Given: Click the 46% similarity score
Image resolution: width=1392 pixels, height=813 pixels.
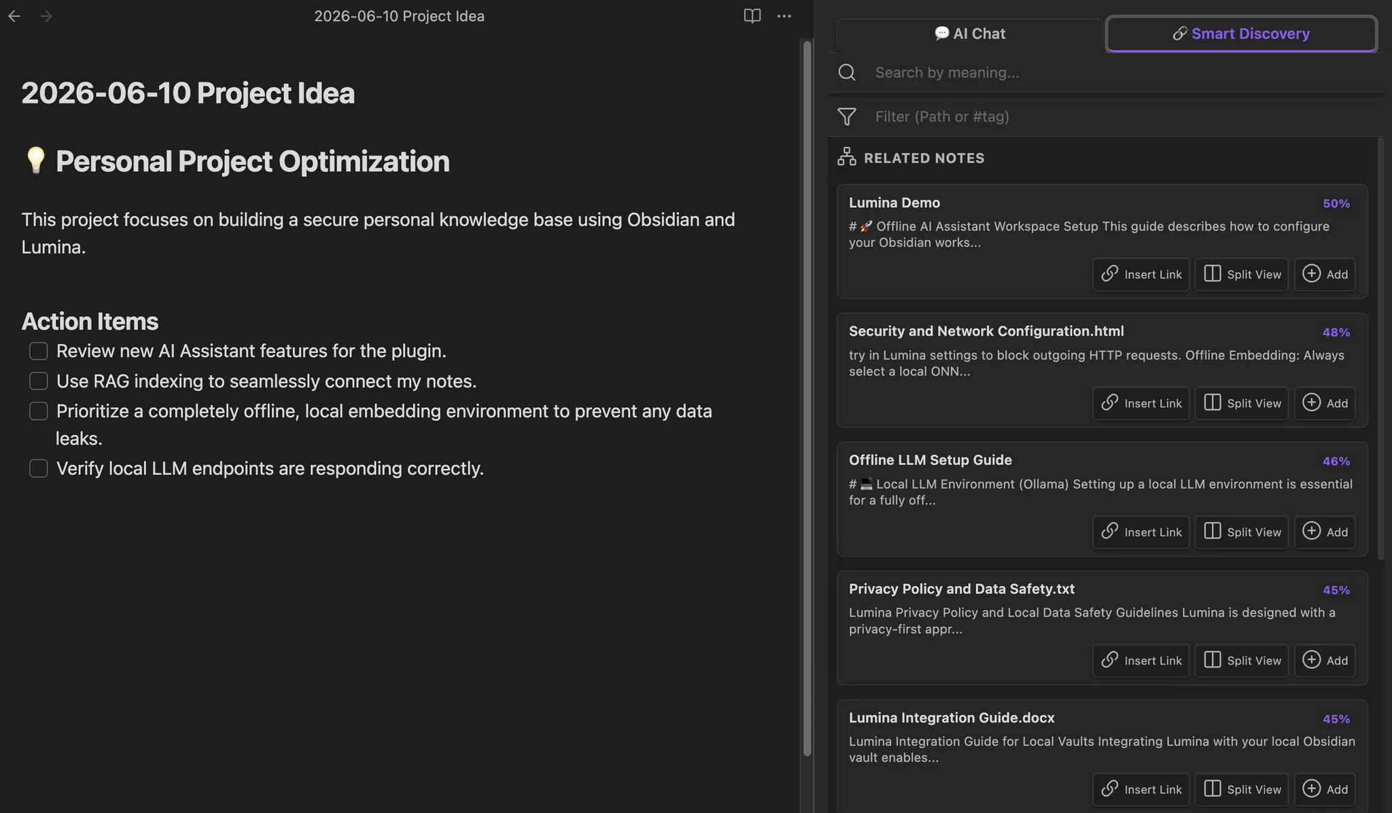Looking at the screenshot, I should [1336, 461].
